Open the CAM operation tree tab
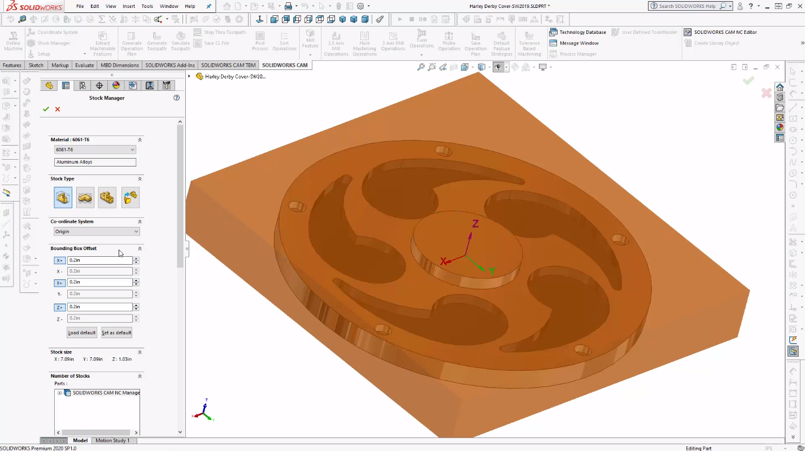 click(x=150, y=85)
